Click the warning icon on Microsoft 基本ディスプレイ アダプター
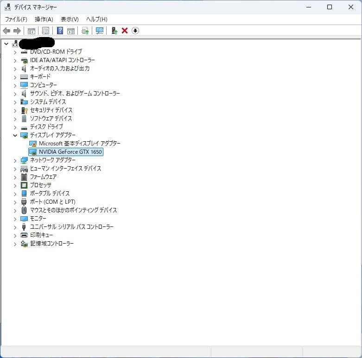The width and height of the screenshot is (362, 358). (x=33, y=144)
